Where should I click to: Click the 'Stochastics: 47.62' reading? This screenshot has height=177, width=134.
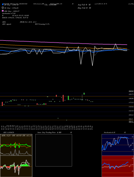9,13
